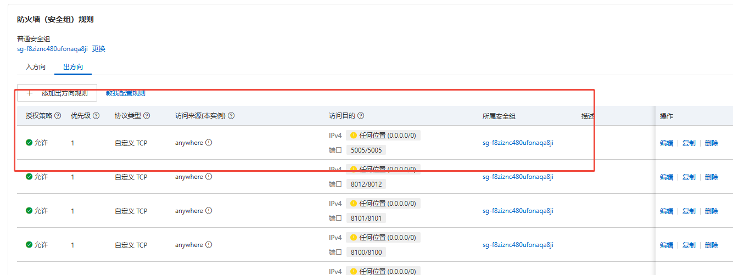Click green 允许 check icon in 5005 row
733x275 pixels.
(x=29, y=143)
